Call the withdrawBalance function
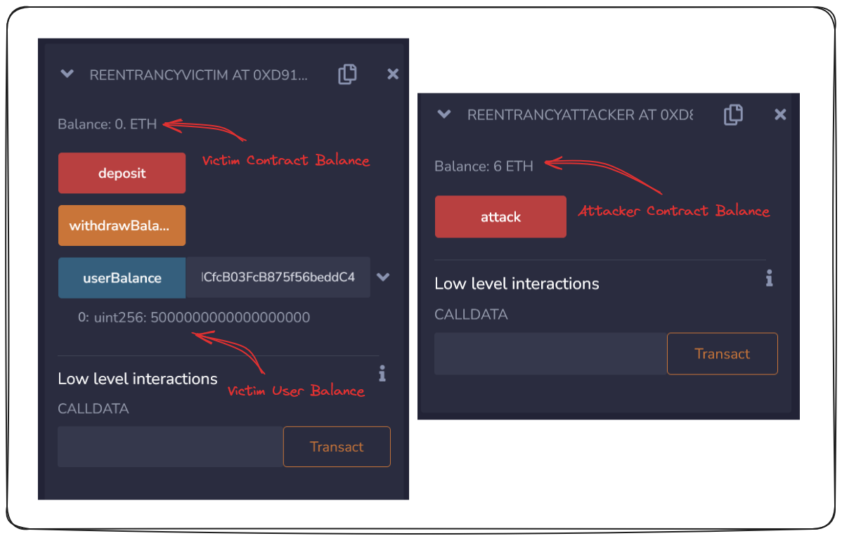The image size is (842, 536). click(122, 225)
